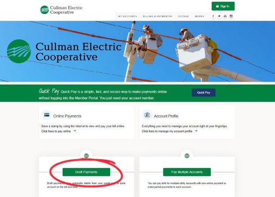Expand the My Account menu

[127, 16]
